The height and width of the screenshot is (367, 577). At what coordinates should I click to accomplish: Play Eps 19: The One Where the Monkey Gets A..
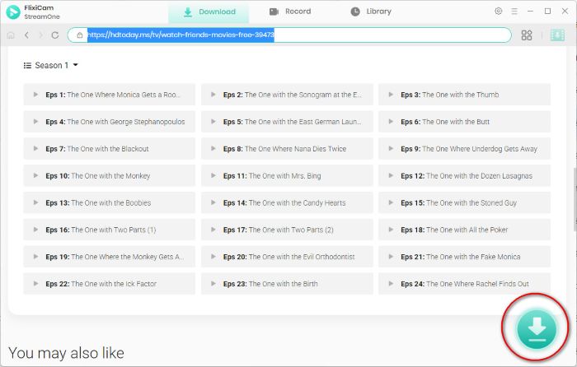(x=110, y=257)
